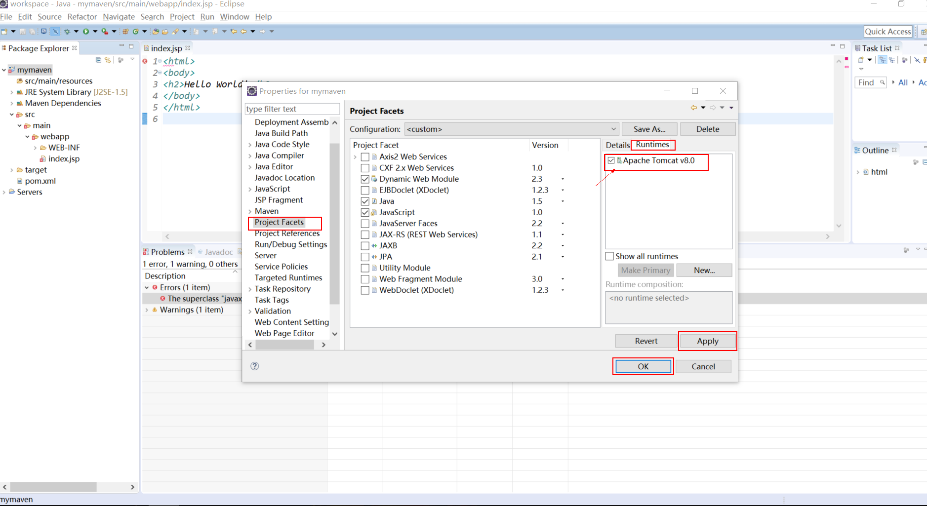
Task: Click the New... runtime button
Action: [x=704, y=271]
